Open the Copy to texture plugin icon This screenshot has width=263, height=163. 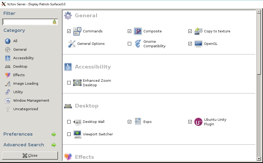click(x=198, y=31)
